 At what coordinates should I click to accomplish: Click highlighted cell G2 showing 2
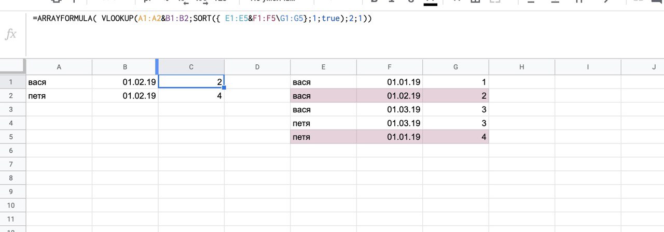(x=456, y=95)
